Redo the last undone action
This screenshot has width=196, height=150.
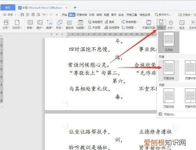[51, 15]
